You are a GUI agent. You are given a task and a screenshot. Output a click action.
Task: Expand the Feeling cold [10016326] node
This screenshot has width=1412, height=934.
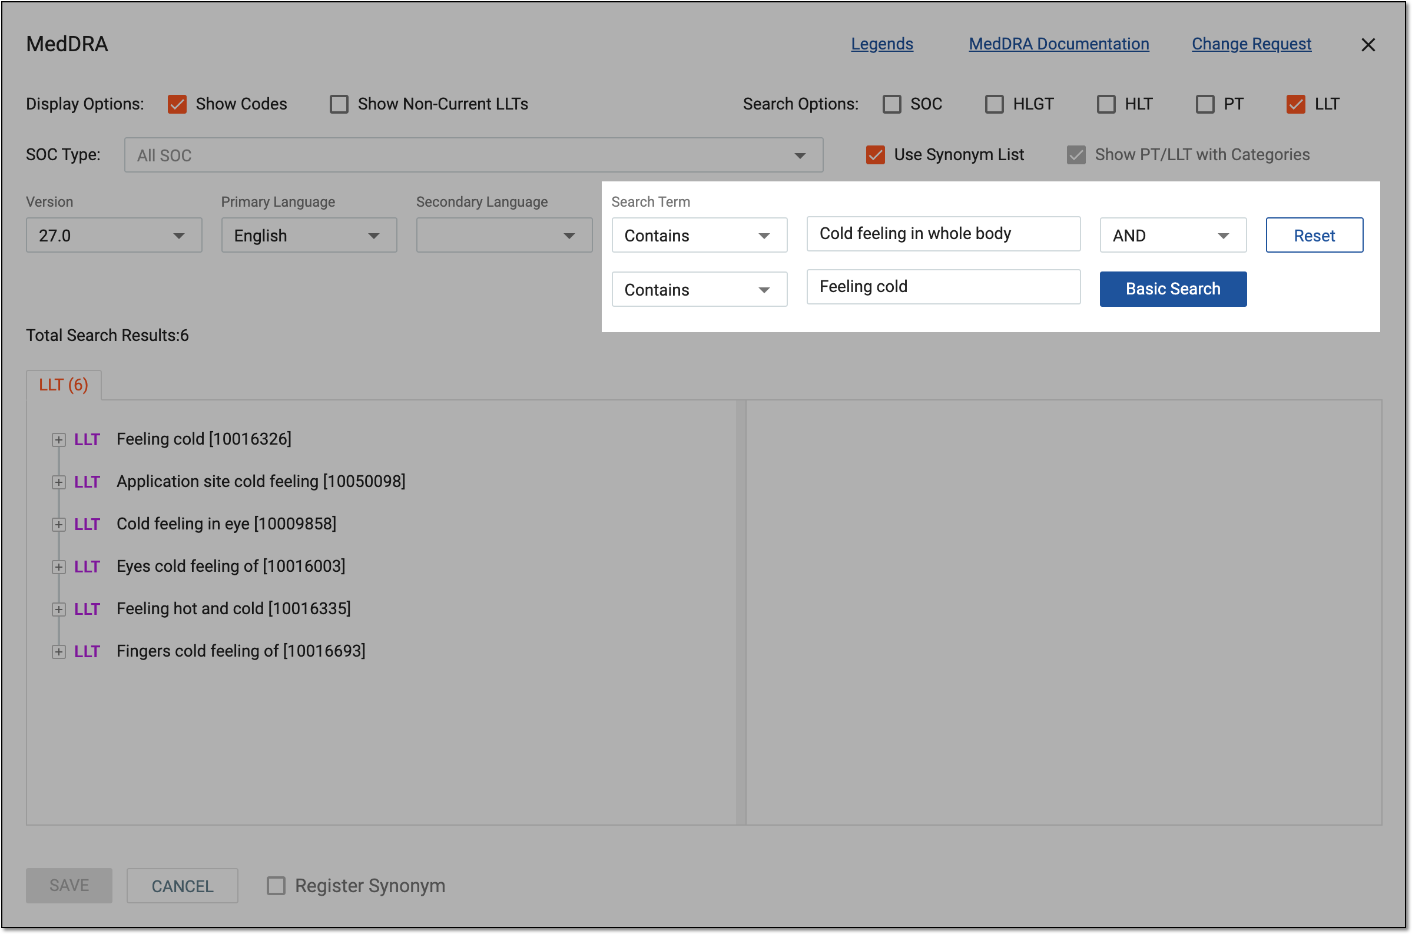tap(58, 439)
